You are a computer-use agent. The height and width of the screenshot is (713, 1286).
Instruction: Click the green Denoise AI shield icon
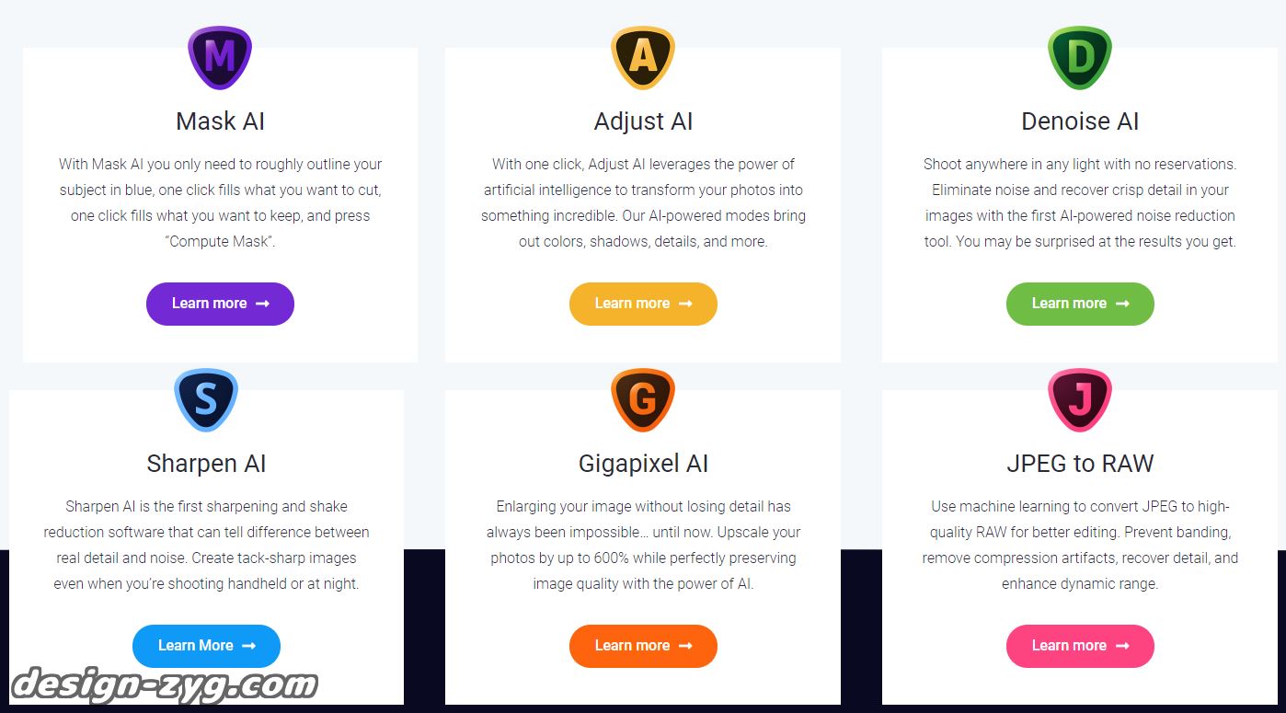click(1080, 57)
